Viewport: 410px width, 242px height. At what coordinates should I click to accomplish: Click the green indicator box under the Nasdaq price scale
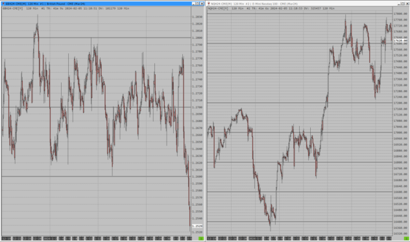coord(406,238)
